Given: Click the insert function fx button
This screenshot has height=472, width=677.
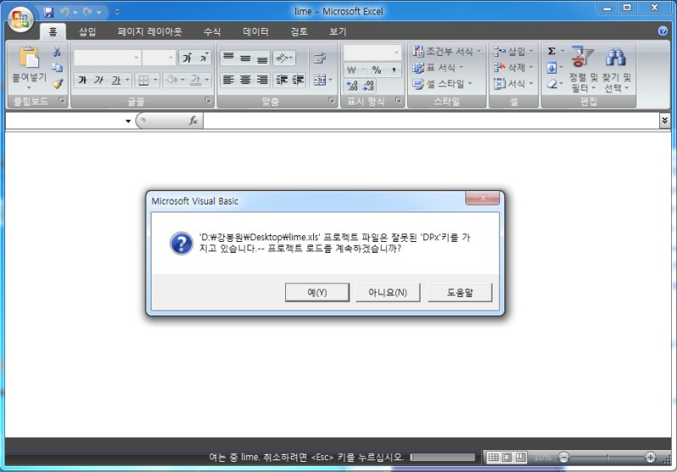Looking at the screenshot, I should (193, 121).
